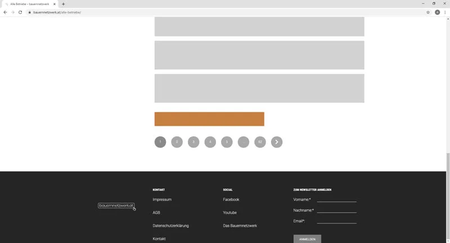Click the browser back arrow
Viewport: 450px width, 243px height.
[5, 12]
